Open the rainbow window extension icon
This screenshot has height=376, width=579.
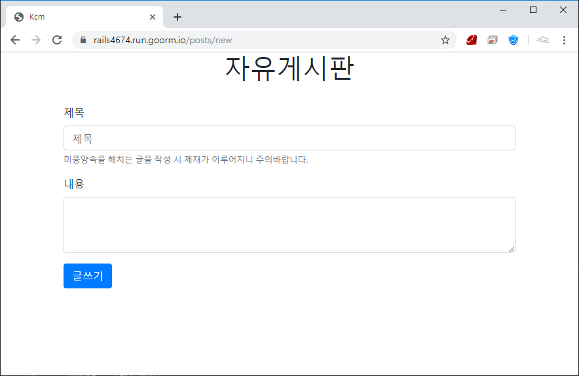tap(493, 40)
